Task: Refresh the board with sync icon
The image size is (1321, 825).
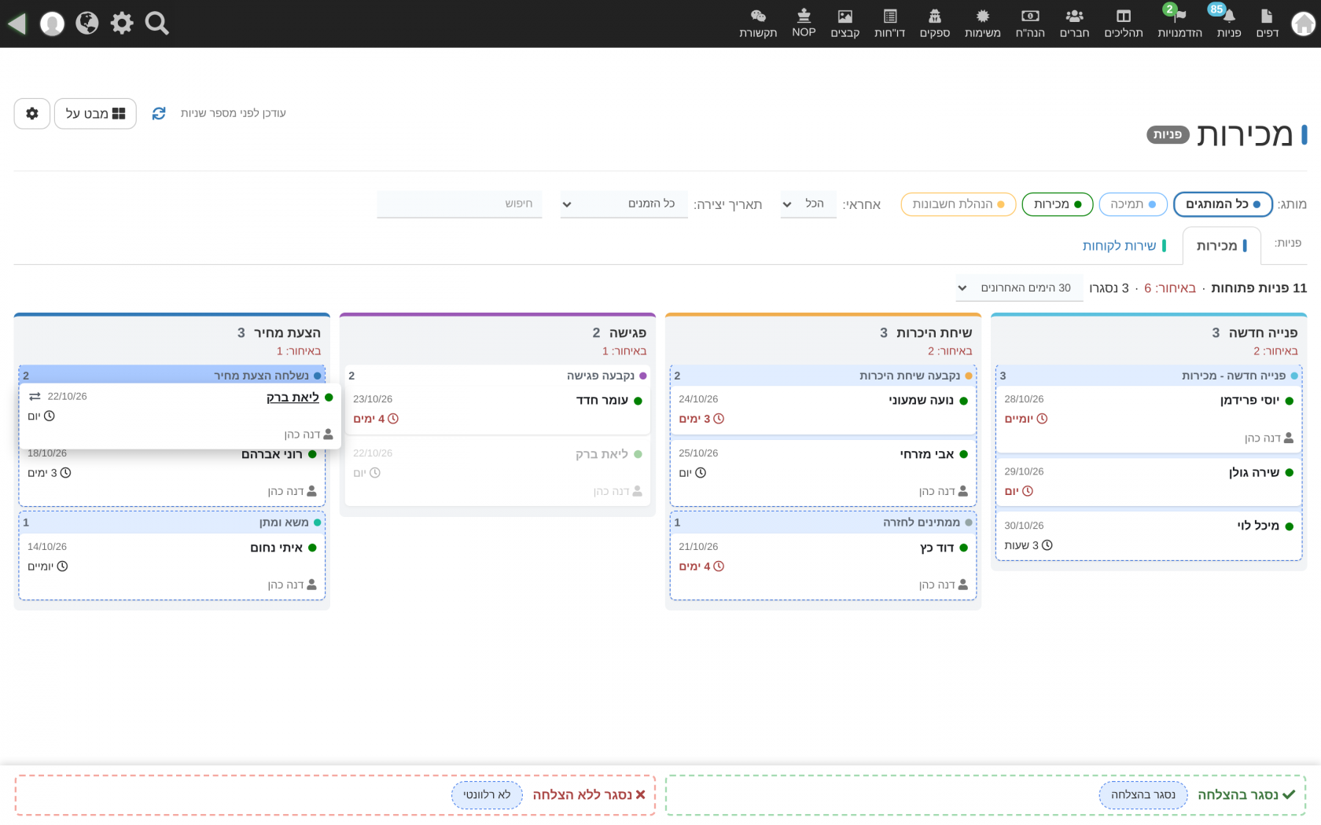Action: pos(159,114)
